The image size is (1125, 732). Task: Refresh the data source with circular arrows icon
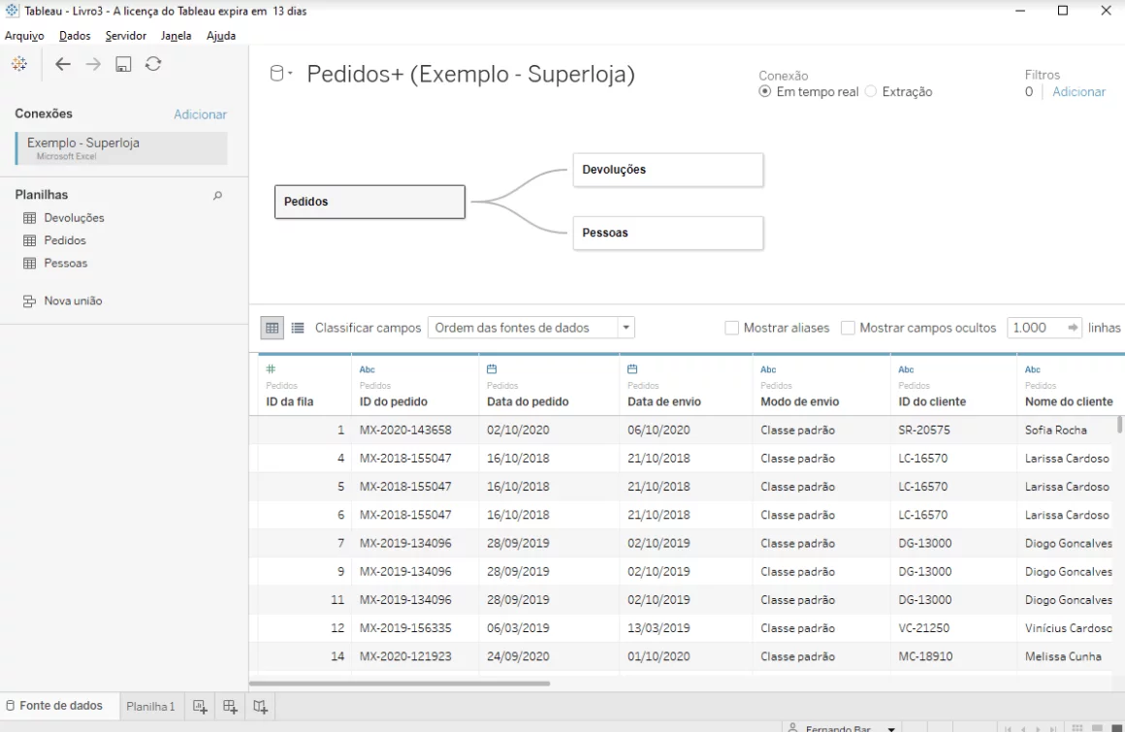pyautogui.click(x=153, y=64)
